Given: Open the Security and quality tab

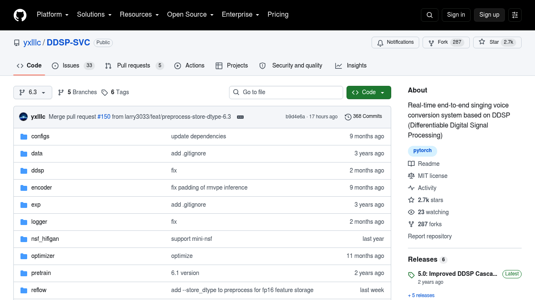Looking at the screenshot, I should pos(291,66).
